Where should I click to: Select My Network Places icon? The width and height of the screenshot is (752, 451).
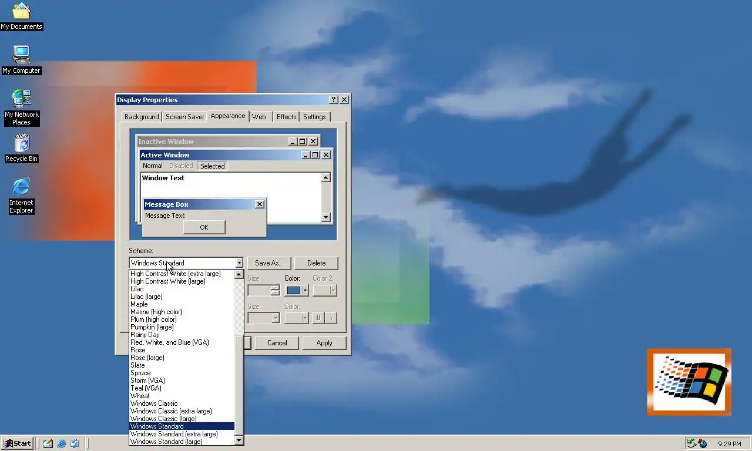pos(21,107)
